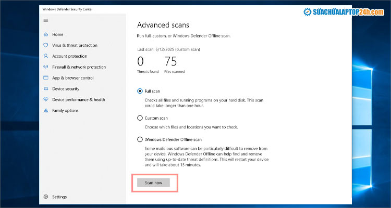Open Virus & threat protection shield icon
The image size is (391, 208).
[46, 45]
